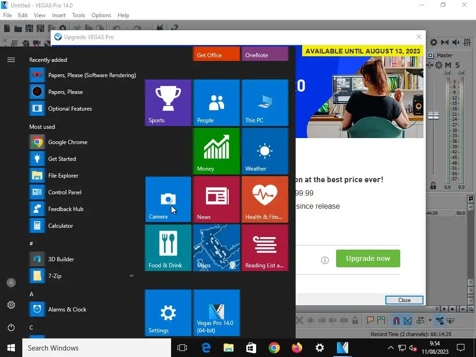The width and height of the screenshot is (476, 357).
Task: Toggle the Master fader channel lock
Action: pyautogui.click(x=433, y=185)
